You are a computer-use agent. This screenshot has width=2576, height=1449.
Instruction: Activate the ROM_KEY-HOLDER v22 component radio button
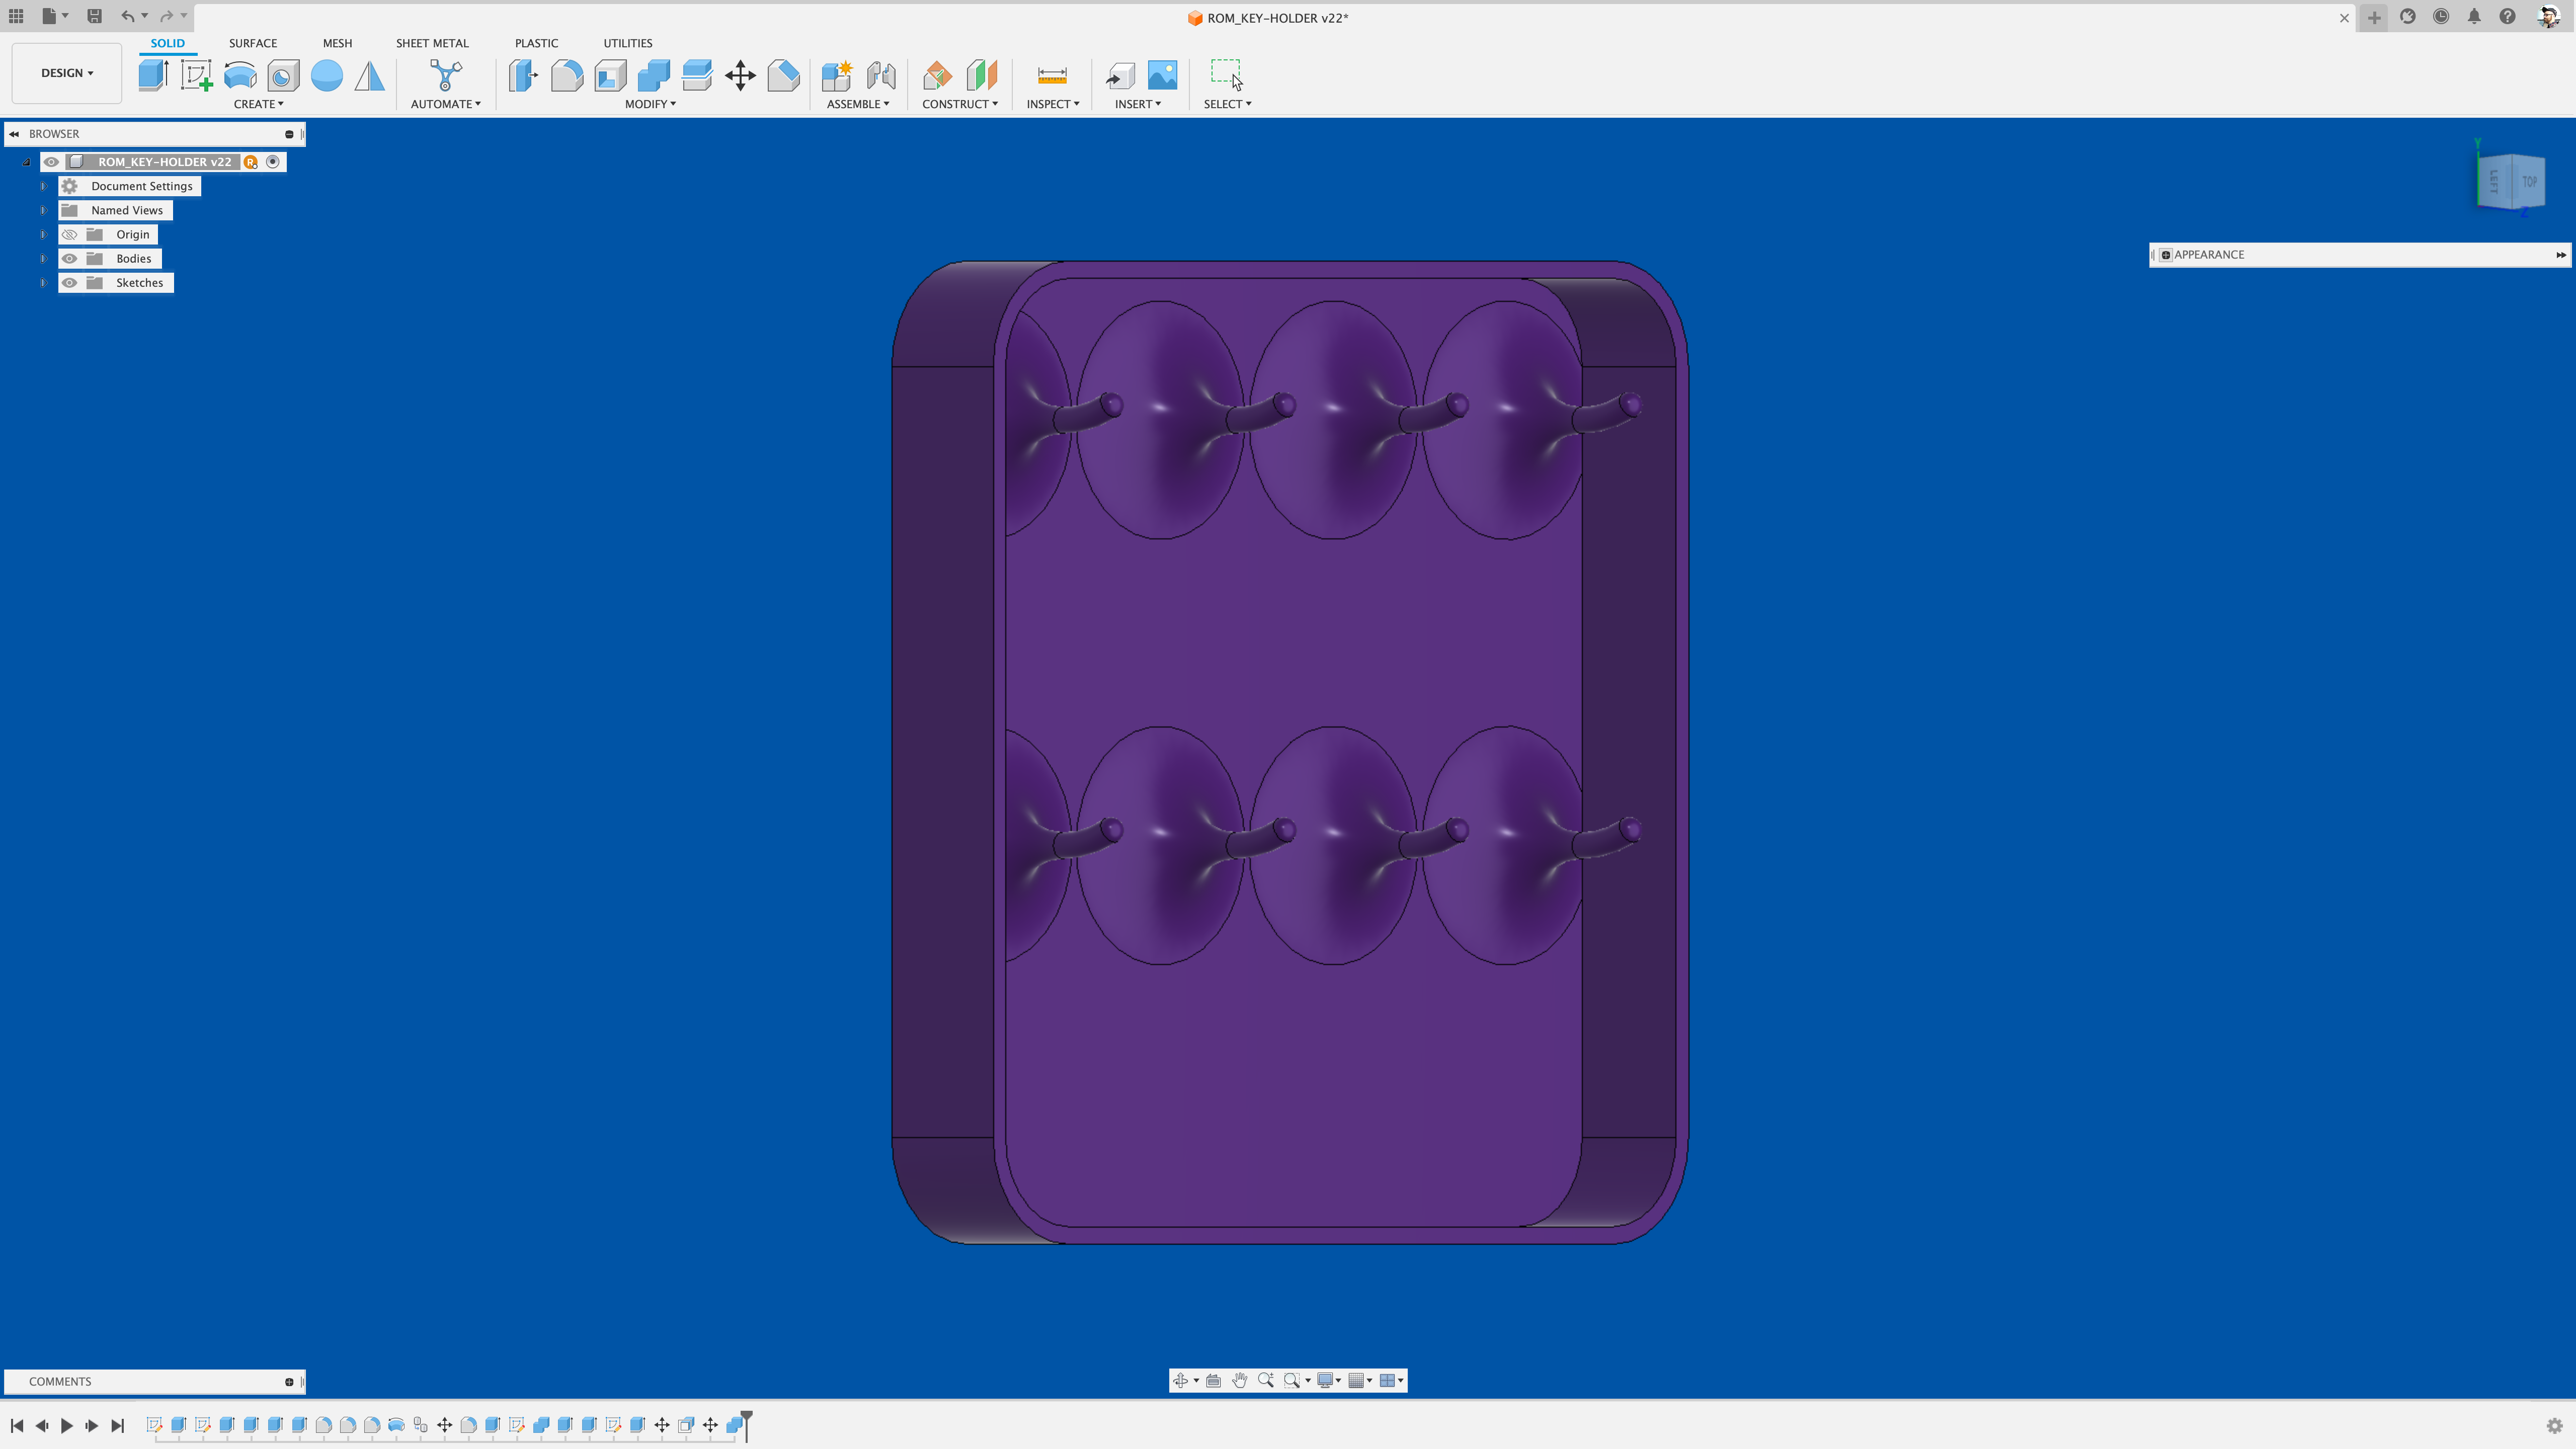tap(273, 162)
